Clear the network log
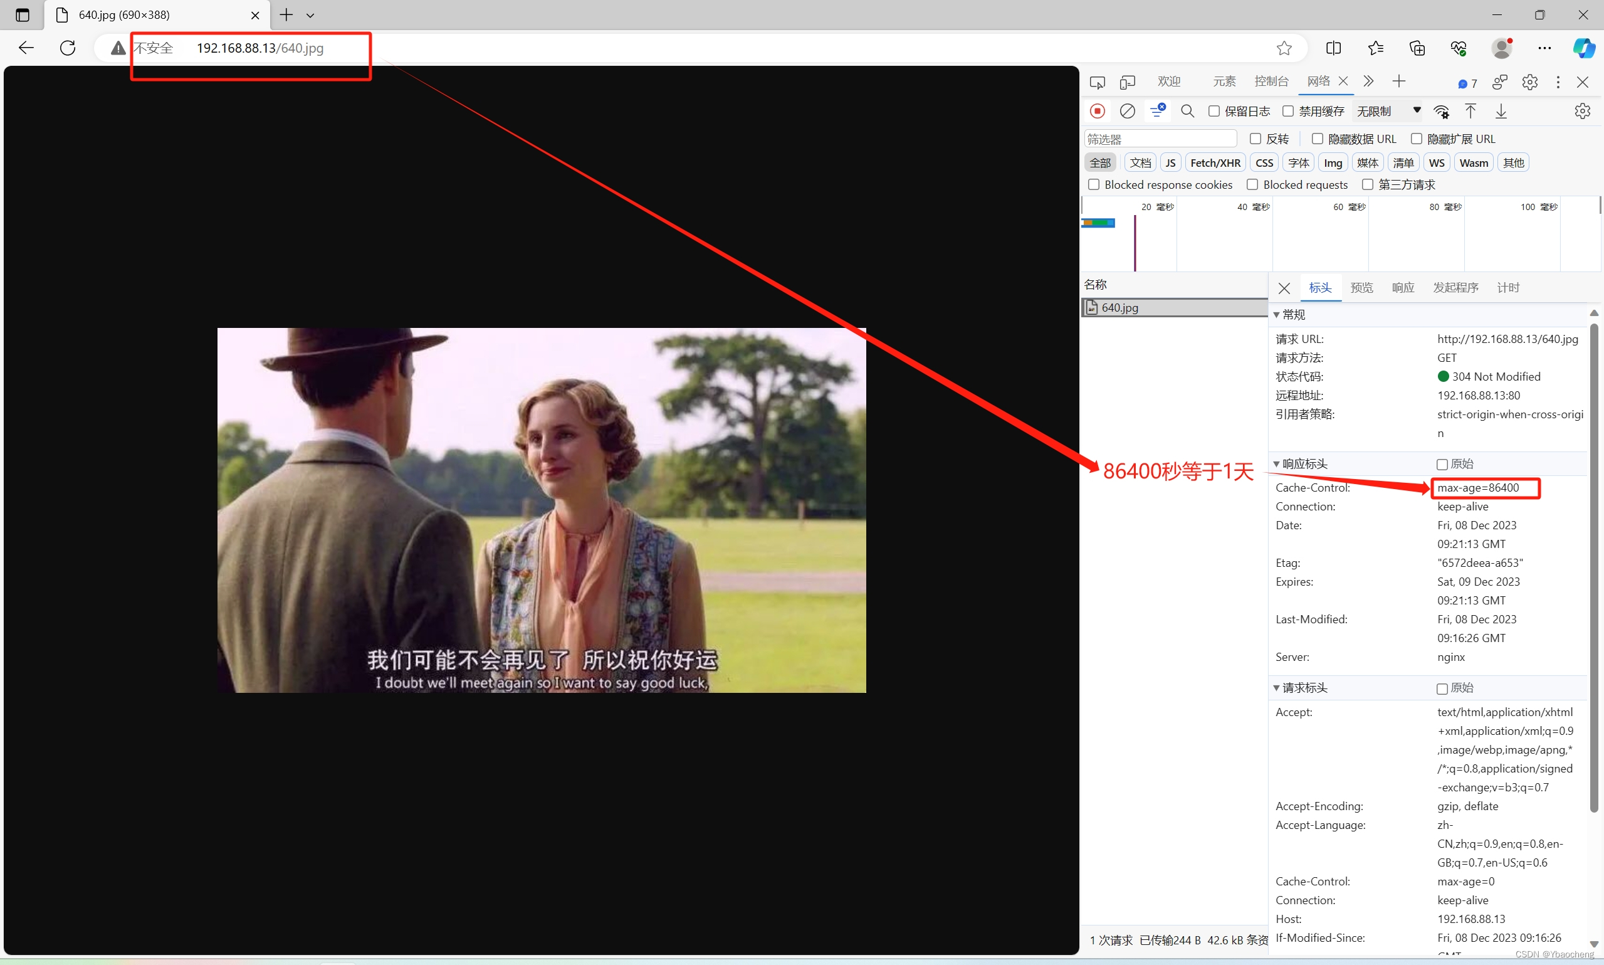The width and height of the screenshot is (1604, 965). point(1128,111)
